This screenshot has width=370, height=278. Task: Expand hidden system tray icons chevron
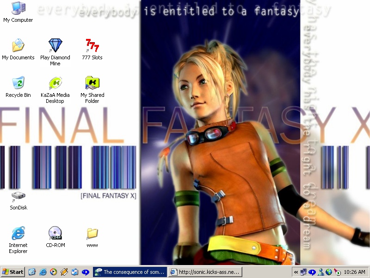(x=296, y=272)
